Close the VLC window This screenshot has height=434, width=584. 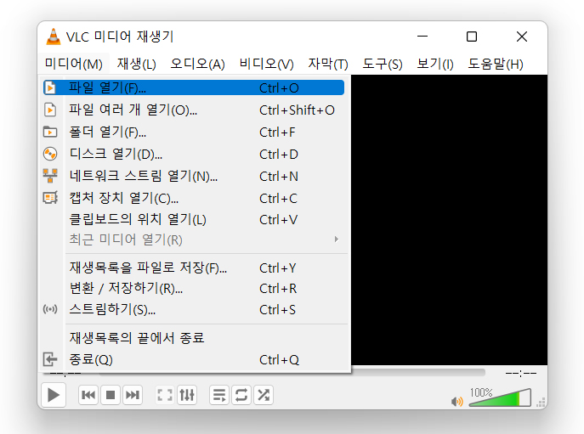coord(522,37)
